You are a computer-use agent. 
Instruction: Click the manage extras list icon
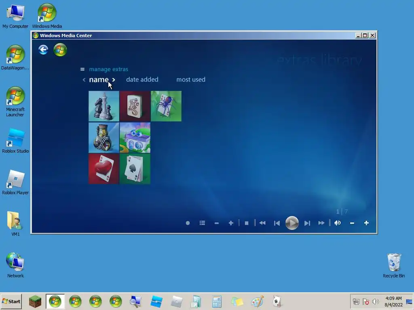pyautogui.click(x=82, y=69)
